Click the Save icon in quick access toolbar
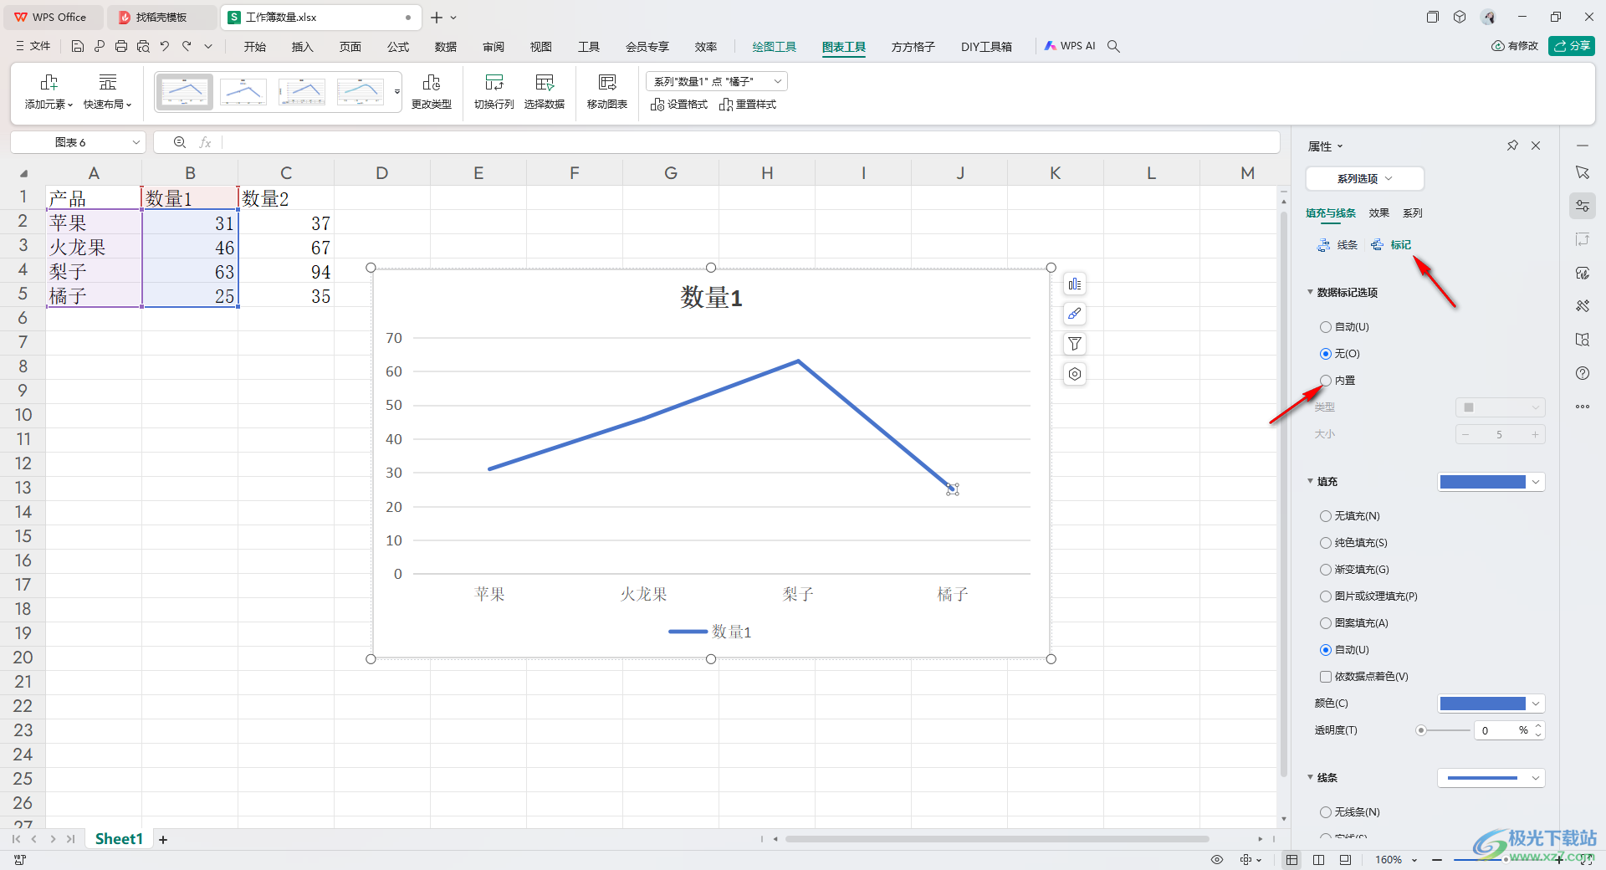Viewport: 1606px width, 870px height. 78,46
